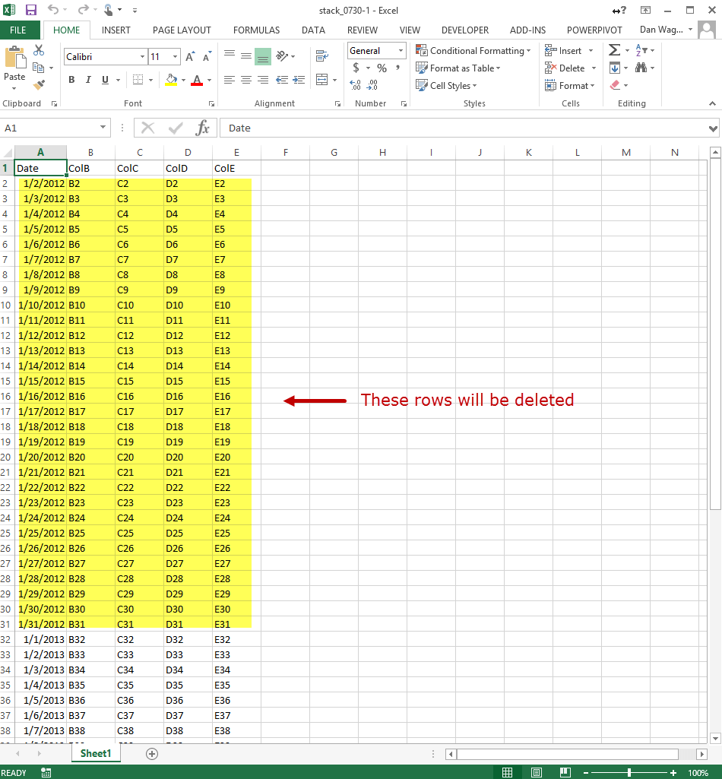Screen dimensions: 722x779
Task: Click the Paste button
Action: click(14, 68)
